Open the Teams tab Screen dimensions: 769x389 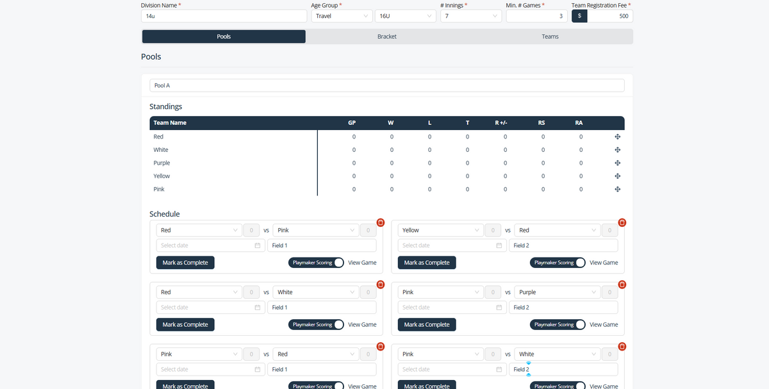click(550, 37)
